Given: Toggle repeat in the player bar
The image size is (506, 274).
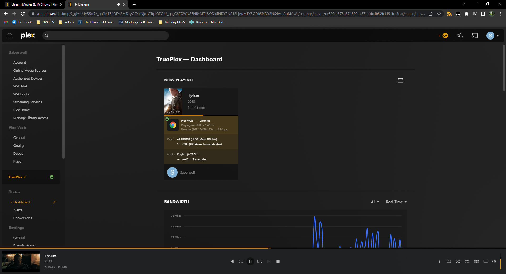Looking at the screenshot, I should point(449,261).
